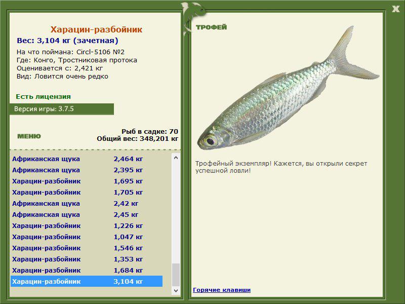
Task: Select Африканская щука 2,395 кг row
Action: (x=87, y=170)
